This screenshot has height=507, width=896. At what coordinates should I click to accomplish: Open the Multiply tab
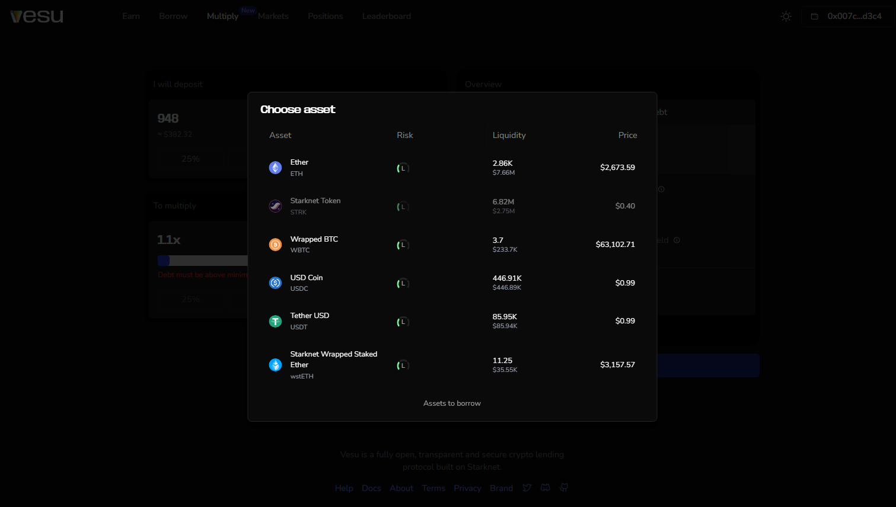pos(222,16)
